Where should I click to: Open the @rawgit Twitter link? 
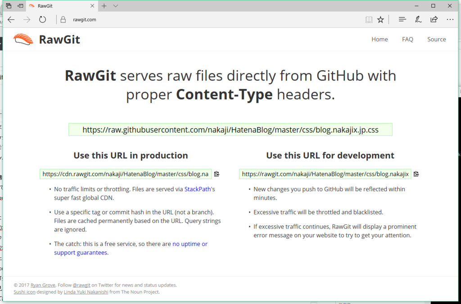pos(81,285)
